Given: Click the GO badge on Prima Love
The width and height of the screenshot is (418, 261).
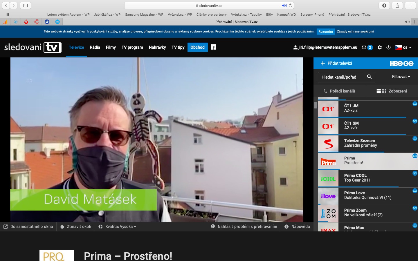Looking at the screenshot, I should (x=415, y=191).
